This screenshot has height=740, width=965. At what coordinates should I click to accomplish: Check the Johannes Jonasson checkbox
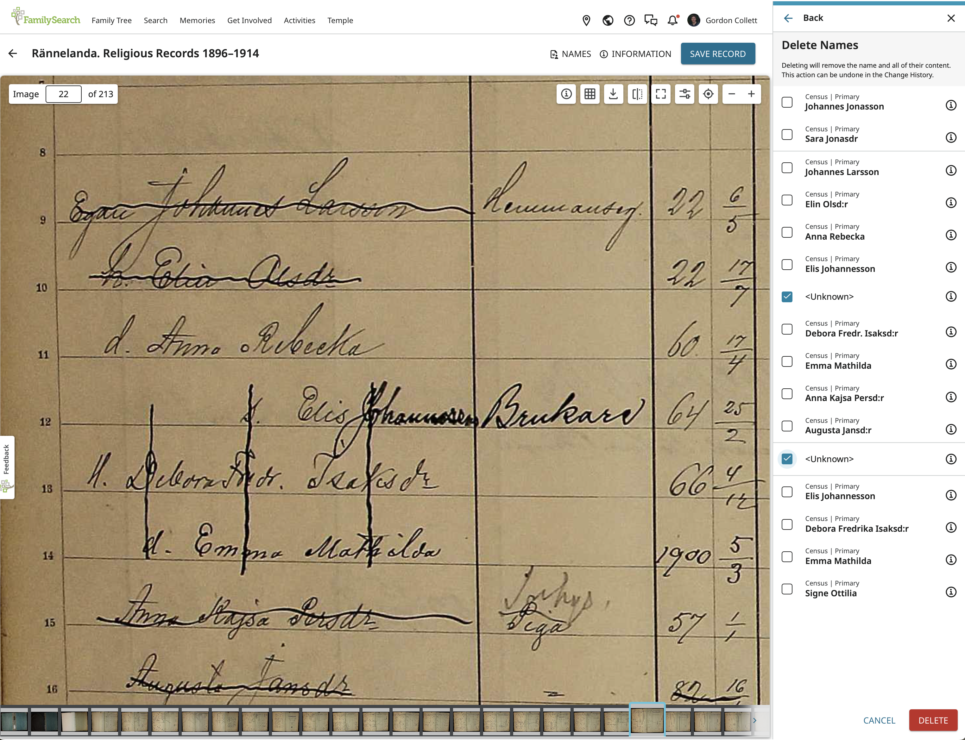pos(787,102)
